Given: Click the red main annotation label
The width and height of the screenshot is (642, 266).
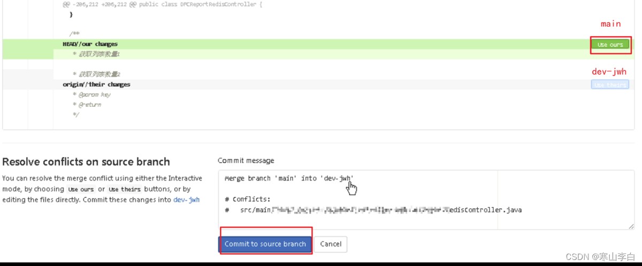Looking at the screenshot, I should pos(610,24).
